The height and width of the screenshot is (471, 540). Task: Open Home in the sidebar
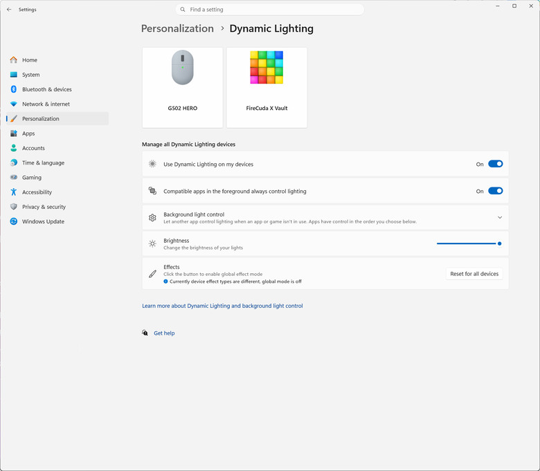click(x=57, y=60)
